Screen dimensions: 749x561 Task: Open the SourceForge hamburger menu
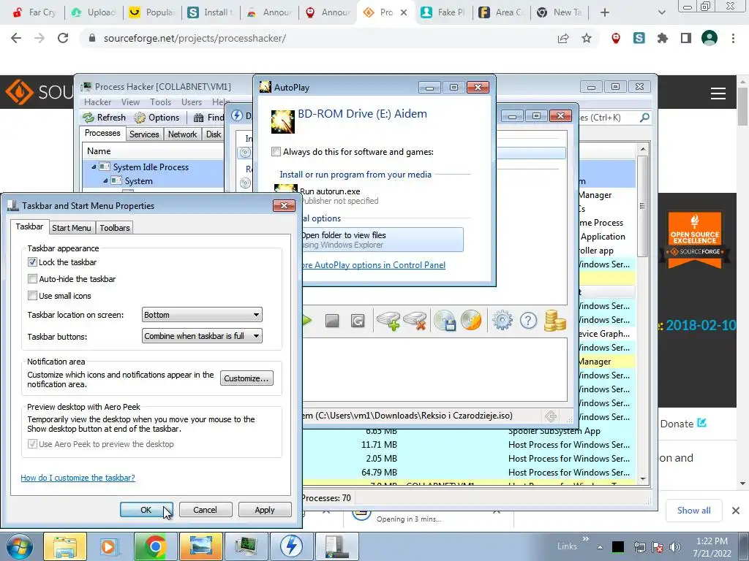(x=718, y=93)
